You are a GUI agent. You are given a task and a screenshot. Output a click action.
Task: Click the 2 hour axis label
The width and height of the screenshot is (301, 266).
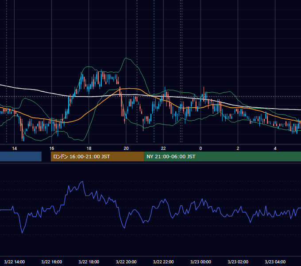click(x=238, y=149)
